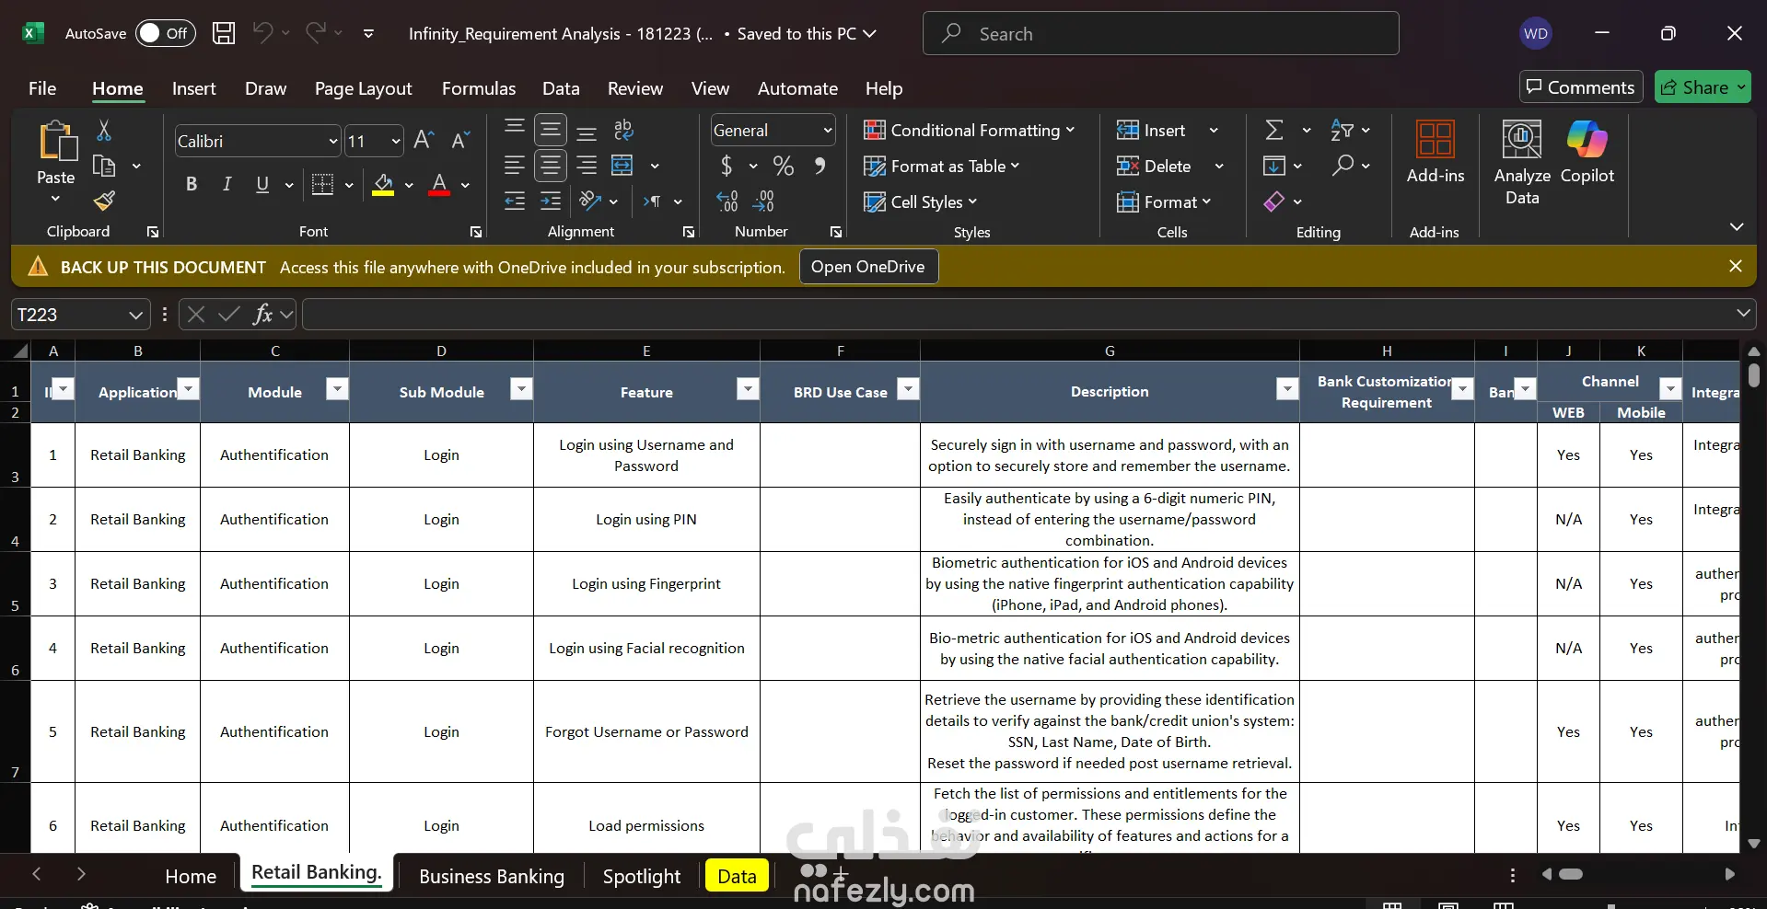The width and height of the screenshot is (1767, 909).
Task: Open the Font size dropdown
Action: pyautogui.click(x=396, y=142)
